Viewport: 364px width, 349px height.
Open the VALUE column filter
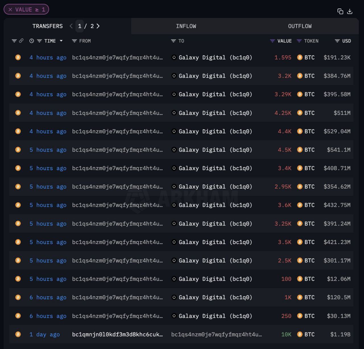click(272, 41)
